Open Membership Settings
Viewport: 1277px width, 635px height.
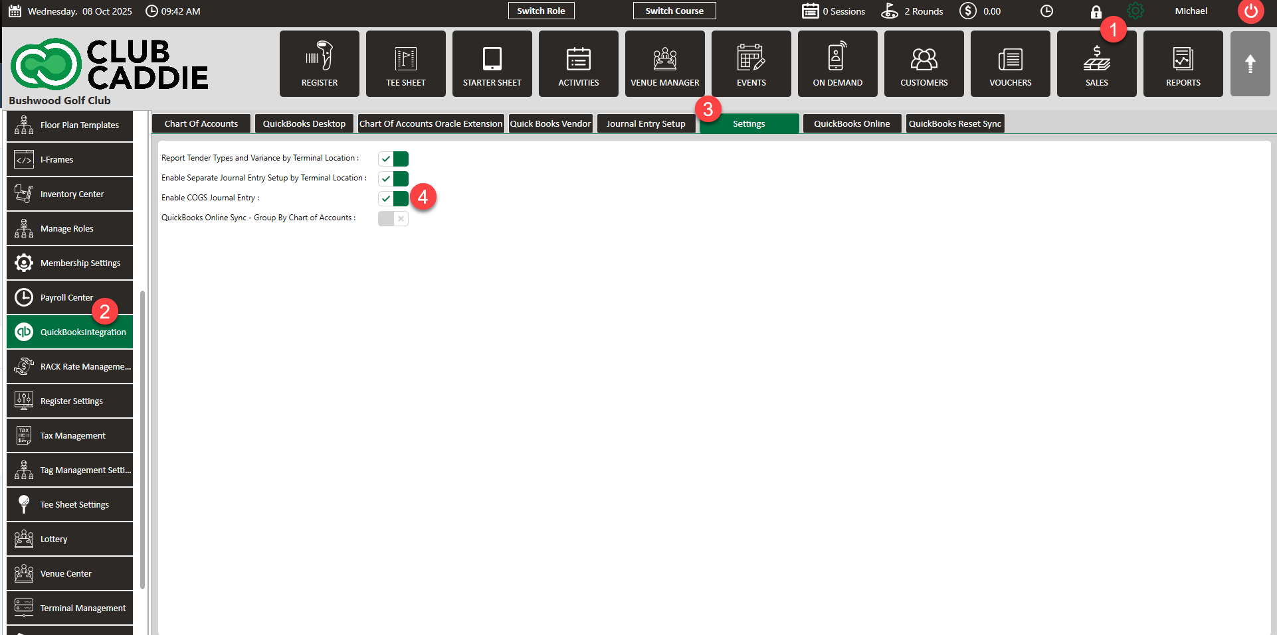coord(70,263)
